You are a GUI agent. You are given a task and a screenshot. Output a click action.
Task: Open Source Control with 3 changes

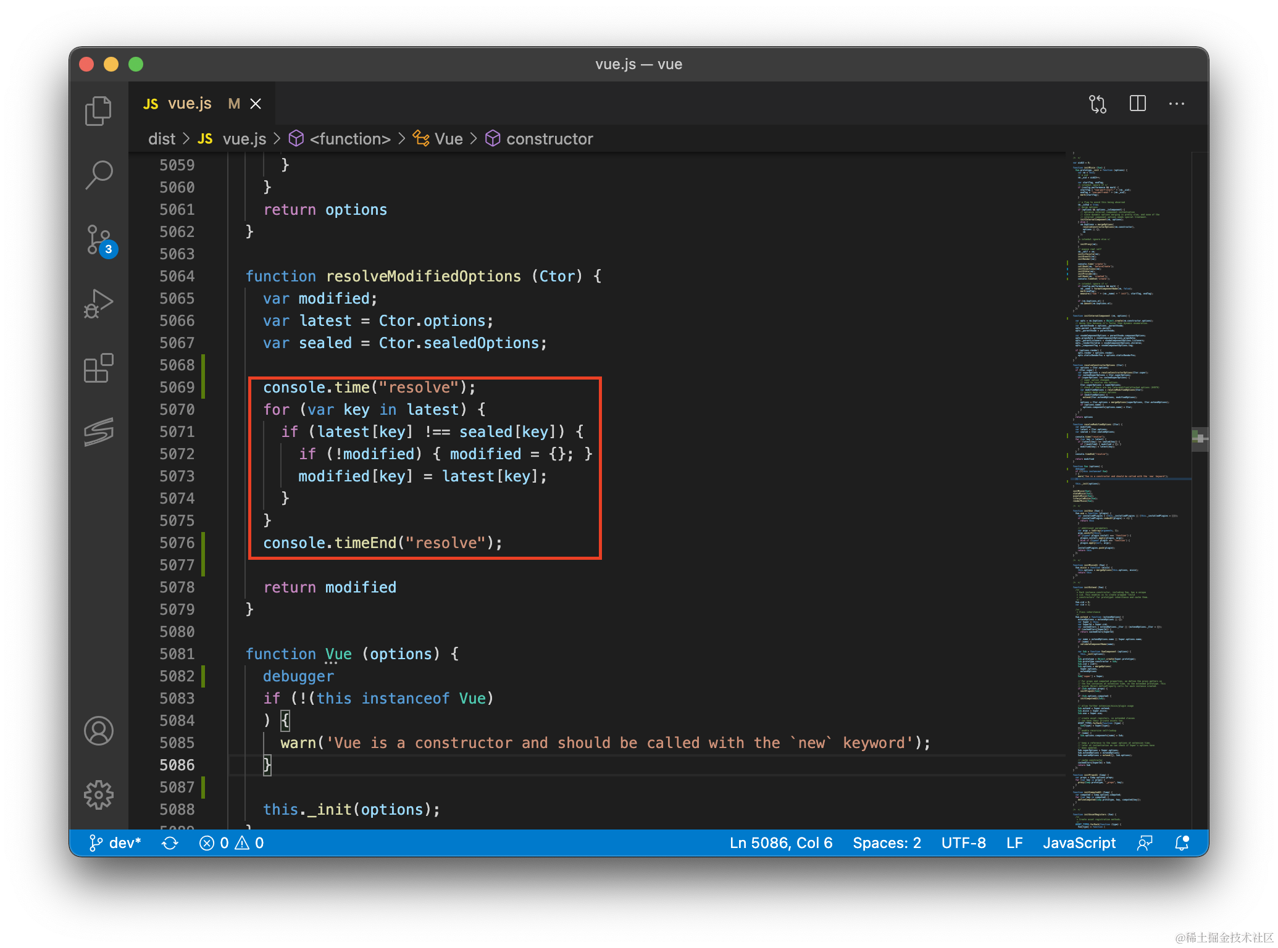point(98,239)
